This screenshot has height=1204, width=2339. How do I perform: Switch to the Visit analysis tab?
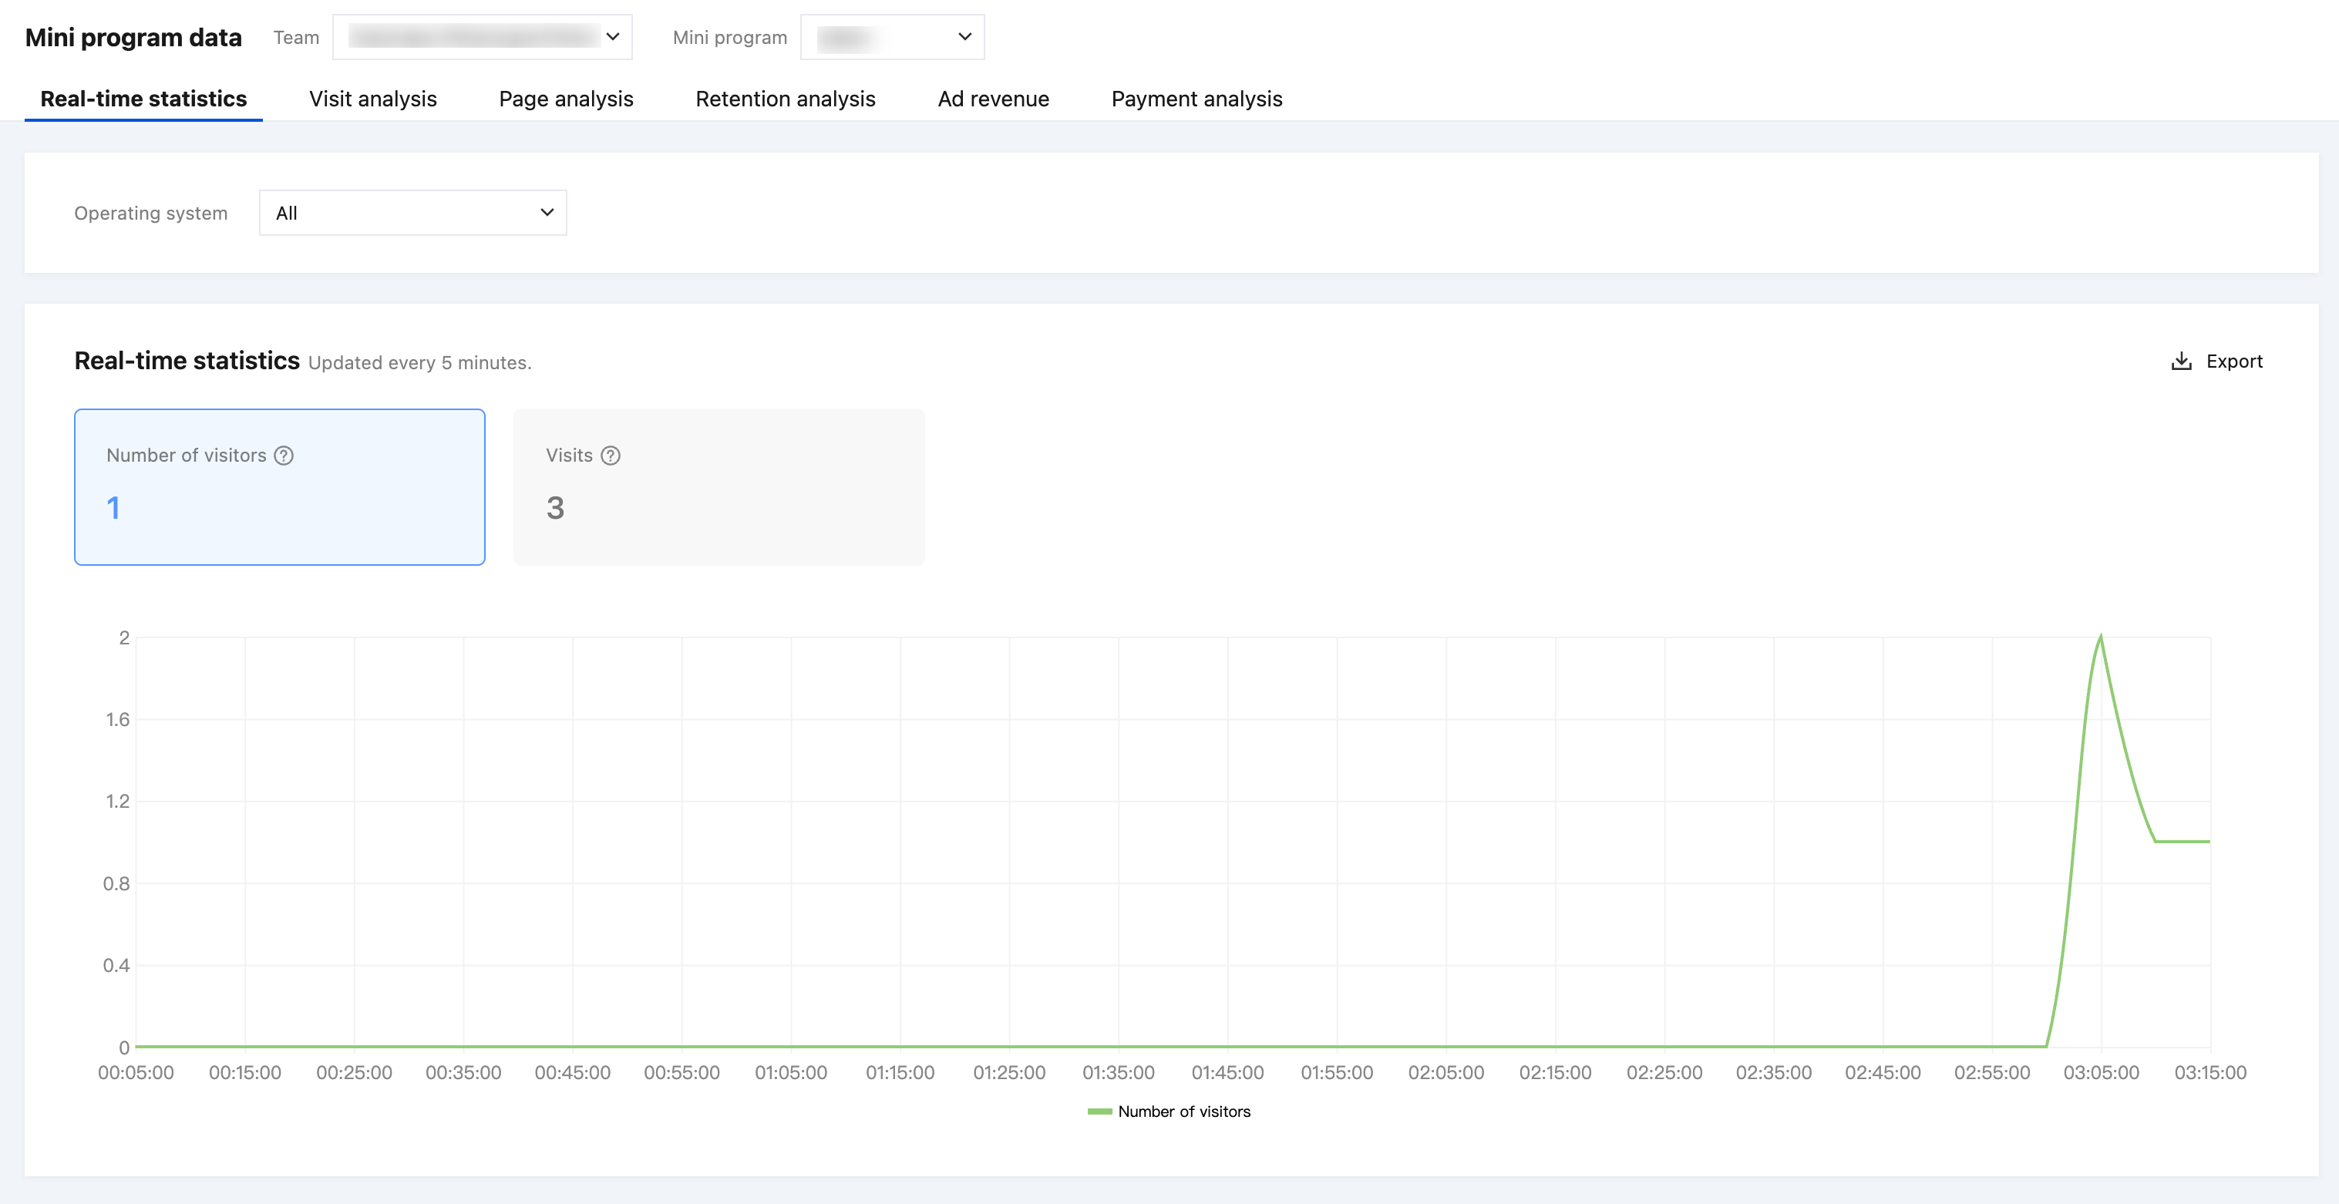pos(372,99)
